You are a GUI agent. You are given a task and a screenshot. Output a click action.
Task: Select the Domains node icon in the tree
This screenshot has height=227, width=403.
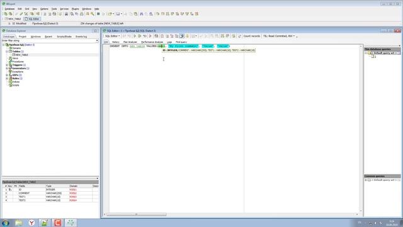point(11,48)
